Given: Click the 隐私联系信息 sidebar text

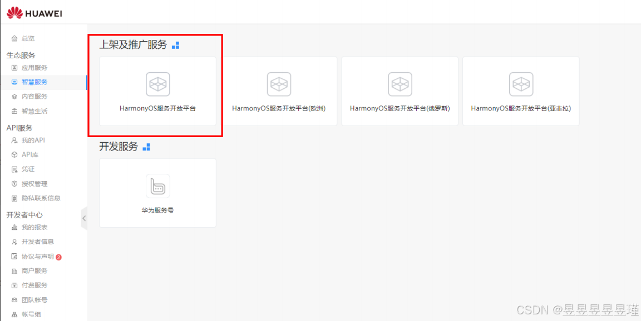Looking at the screenshot, I should tap(41, 198).
